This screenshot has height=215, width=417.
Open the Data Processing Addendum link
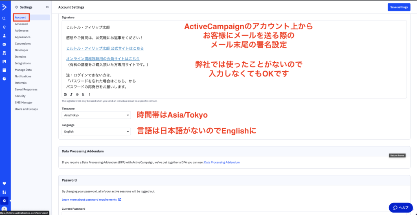[222, 162]
